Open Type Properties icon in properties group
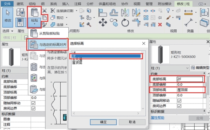This screenshot has width=210, height=130. click(21, 13)
